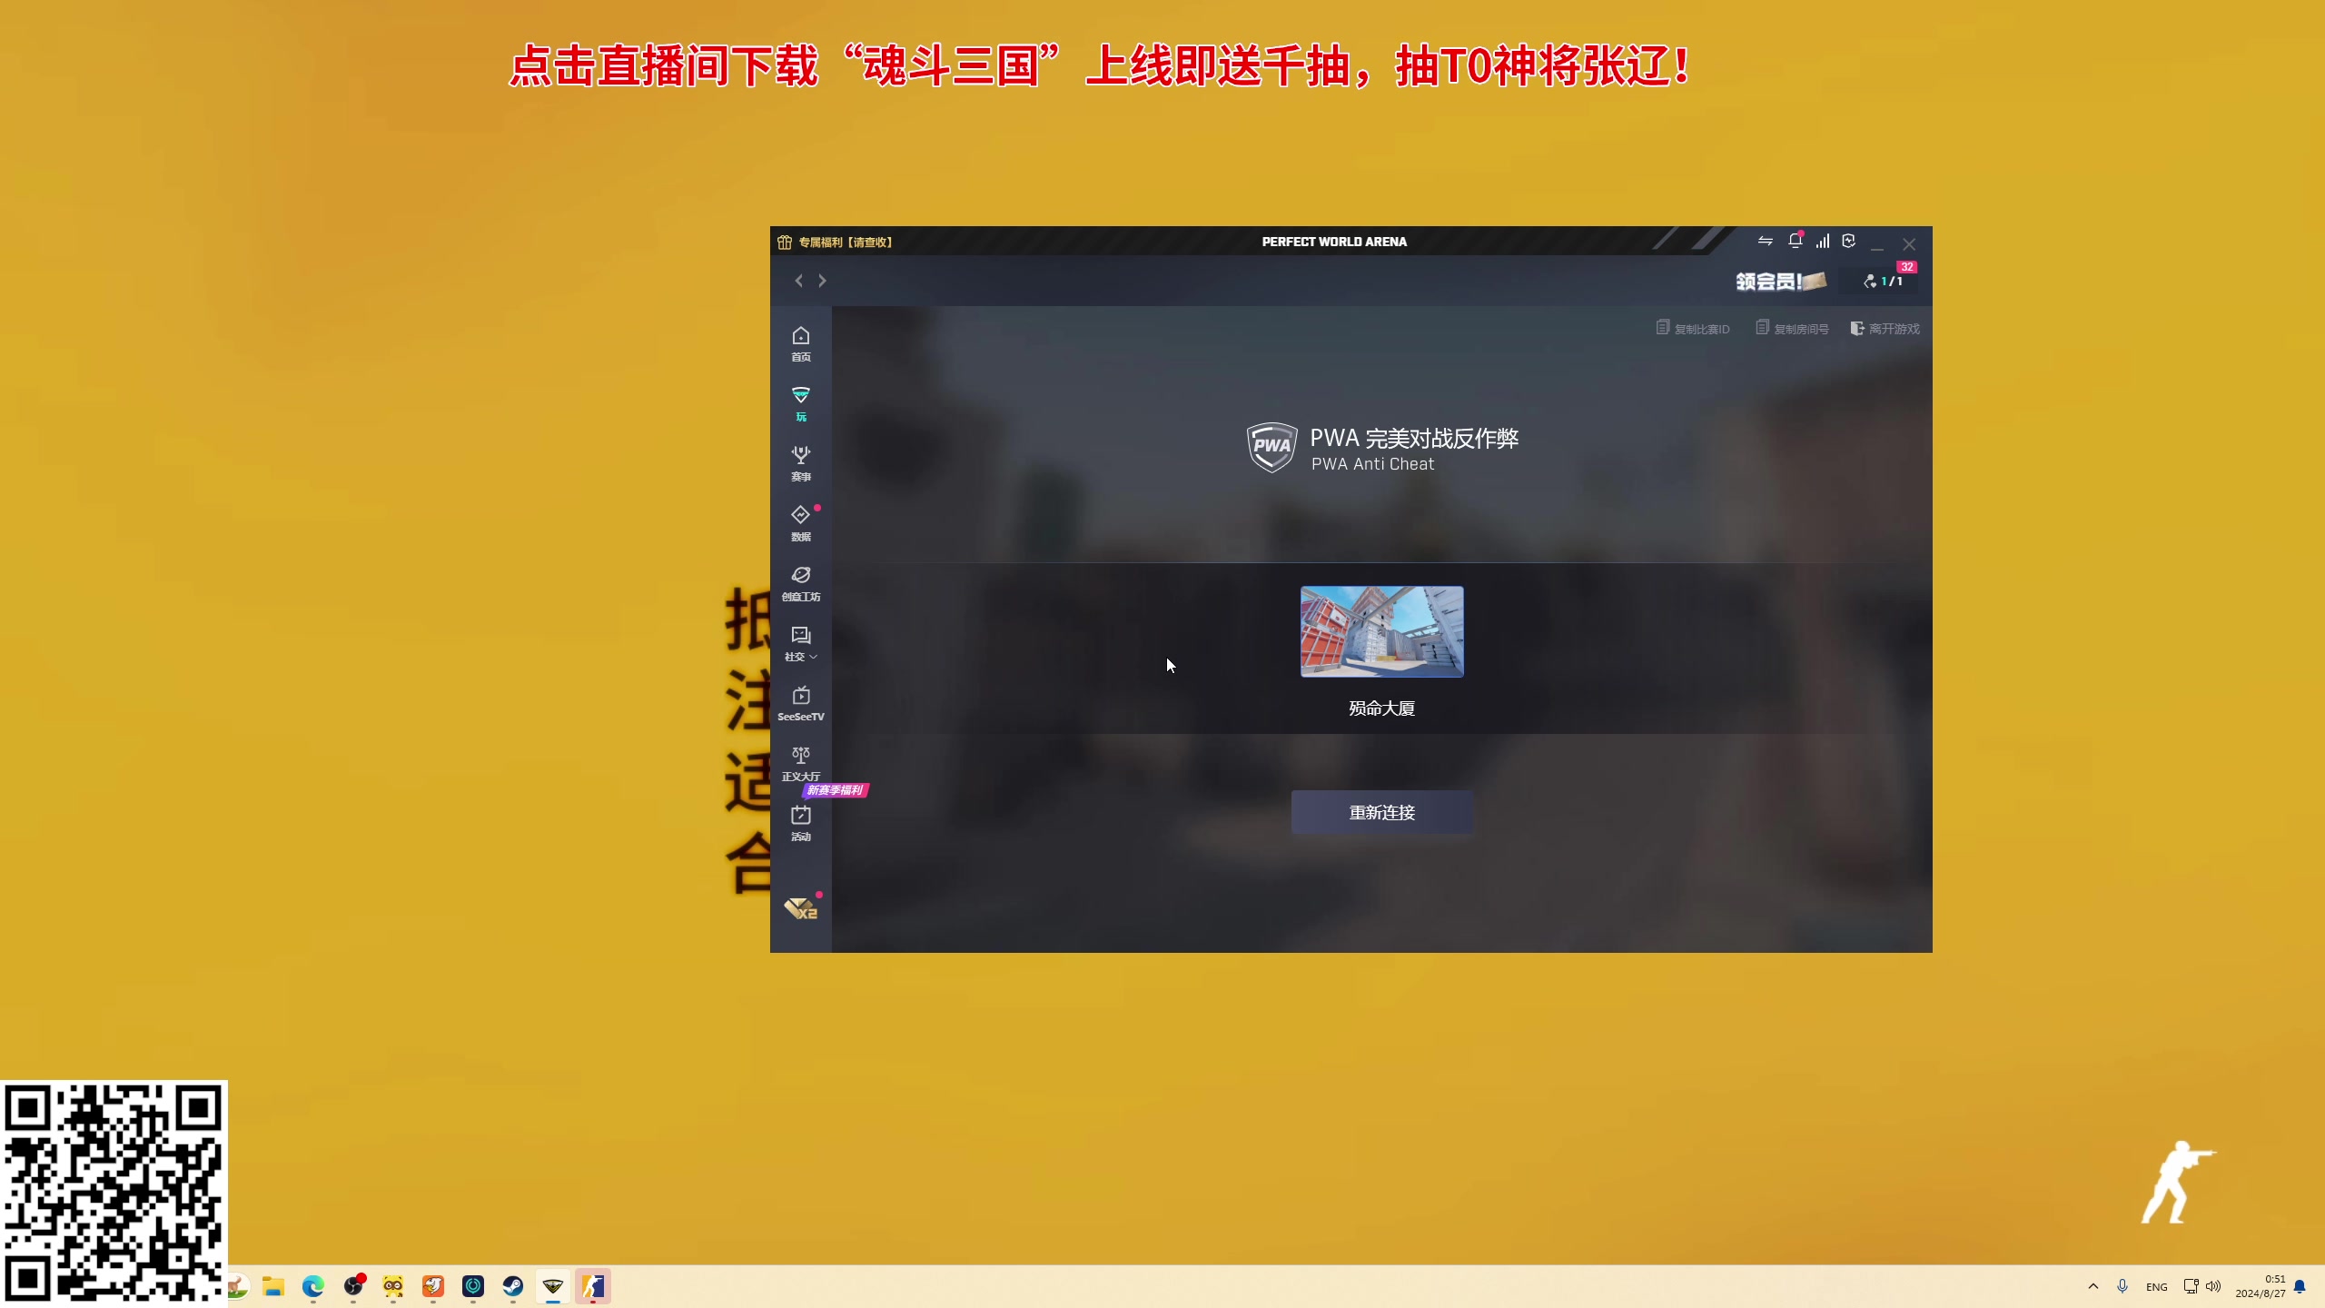Open 专属福利【请查收】 gift link
Image resolution: width=2325 pixels, height=1308 pixels.
tap(836, 242)
